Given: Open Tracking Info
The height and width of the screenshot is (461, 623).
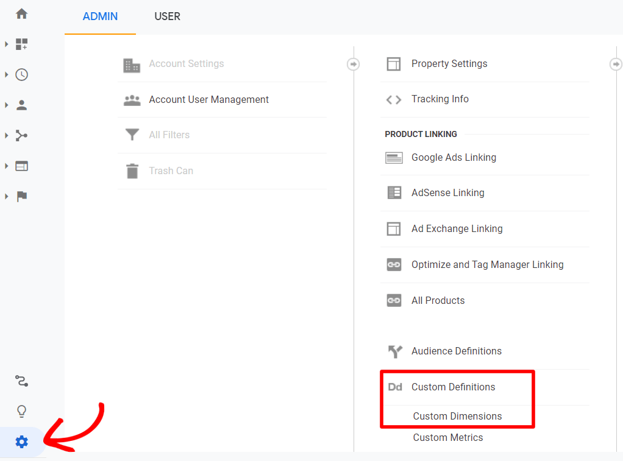Looking at the screenshot, I should tap(440, 99).
